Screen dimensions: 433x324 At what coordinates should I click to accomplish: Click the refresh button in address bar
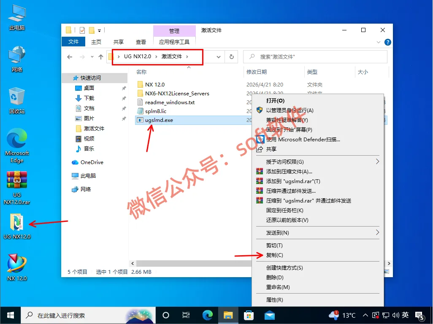pyautogui.click(x=231, y=57)
